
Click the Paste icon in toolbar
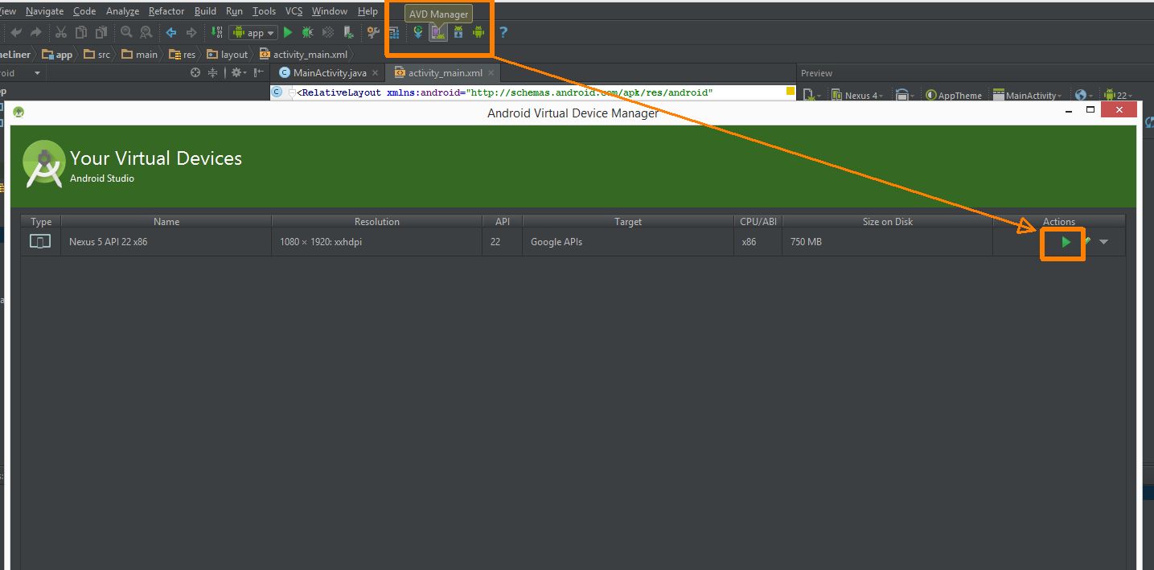click(x=101, y=32)
